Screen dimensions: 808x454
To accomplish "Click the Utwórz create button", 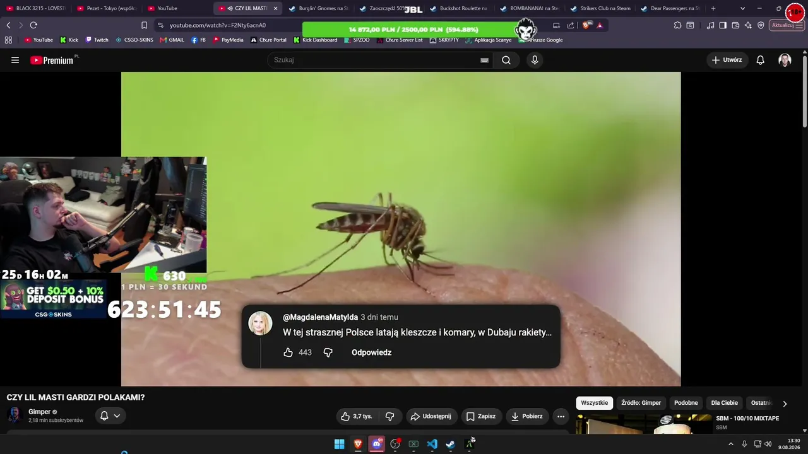I will click(x=727, y=60).
